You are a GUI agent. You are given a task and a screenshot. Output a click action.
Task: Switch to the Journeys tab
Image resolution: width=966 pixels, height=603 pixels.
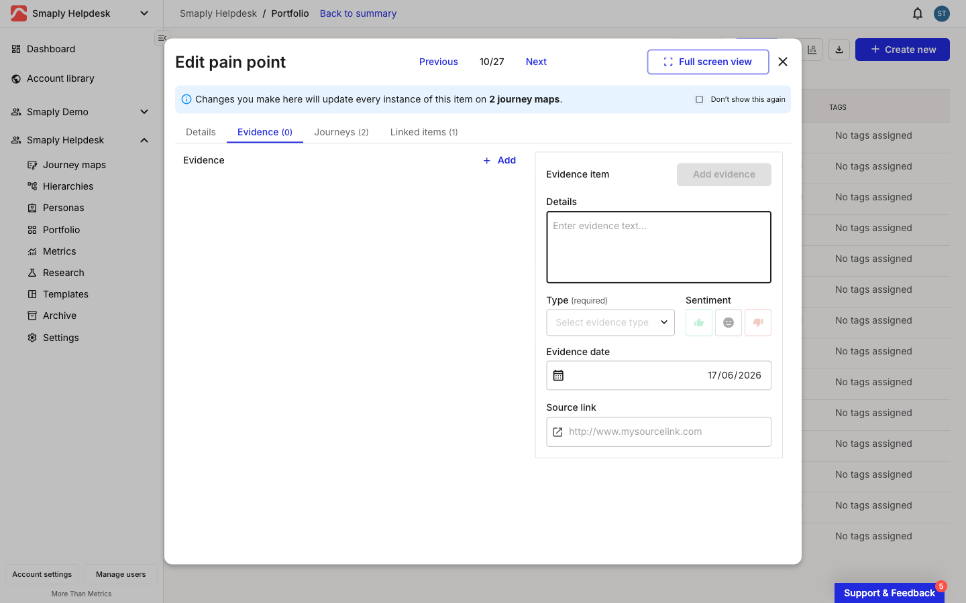click(341, 132)
